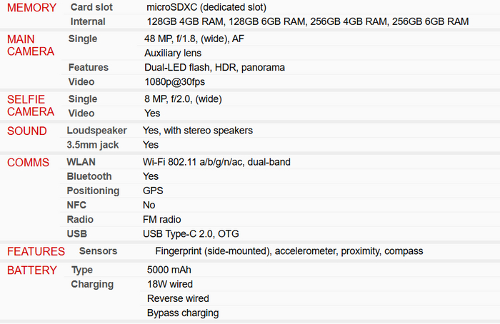
Task: Click the Bluetooth label
Action: (x=89, y=176)
